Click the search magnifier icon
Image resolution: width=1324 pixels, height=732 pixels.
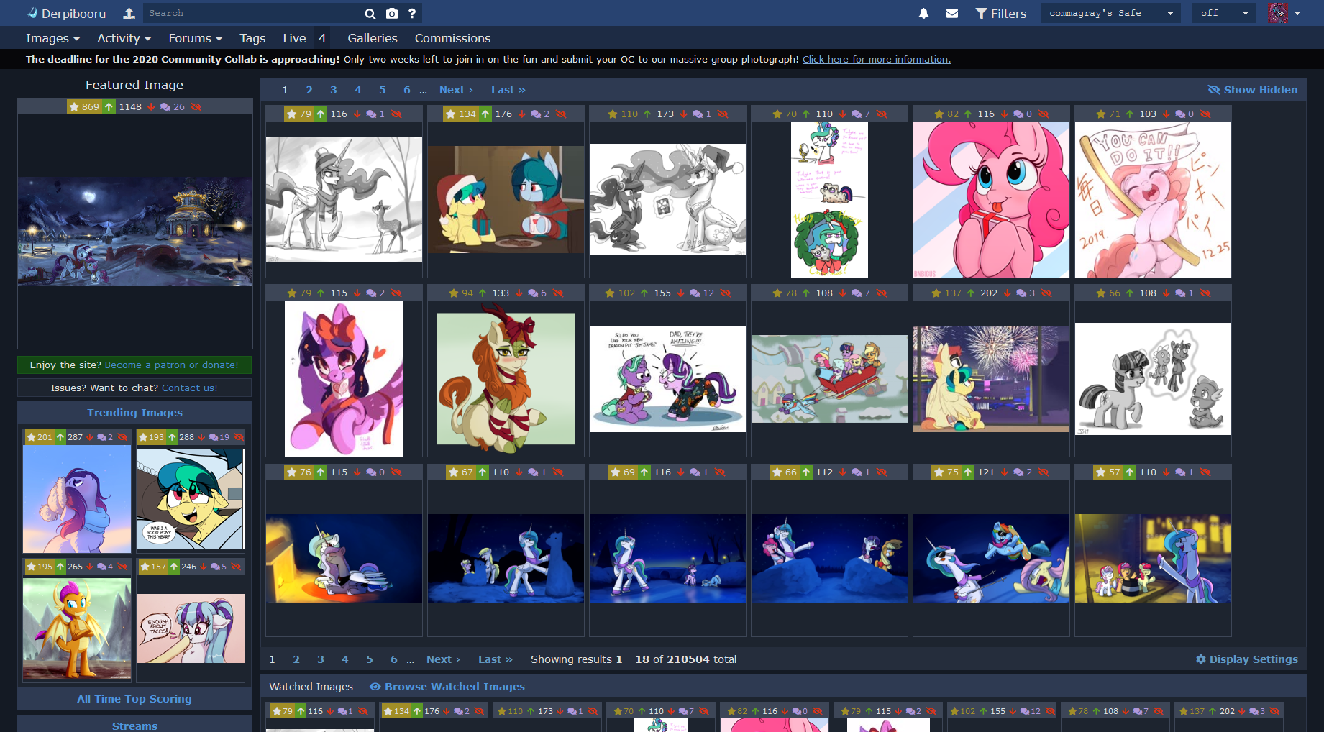click(x=370, y=13)
